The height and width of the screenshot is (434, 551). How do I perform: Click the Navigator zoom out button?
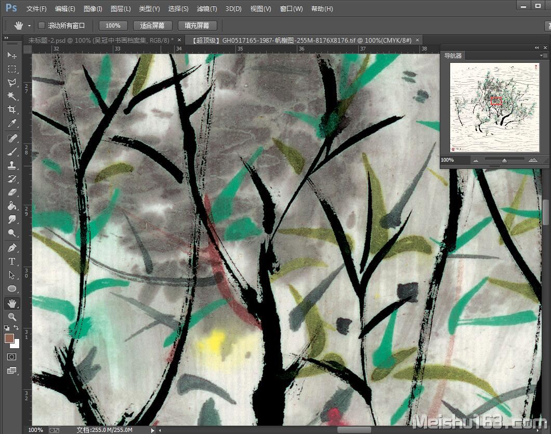(x=476, y=160)
